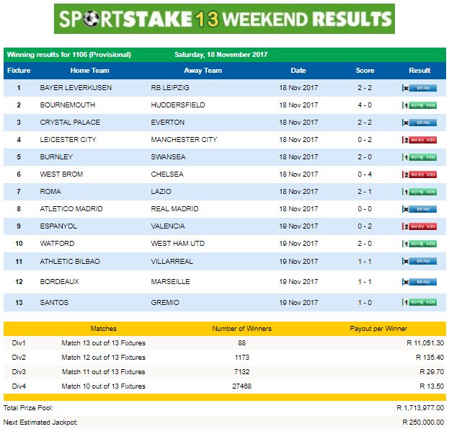
Task: Select the ATLETICO MADRID team name
Action: coord(71,209)
